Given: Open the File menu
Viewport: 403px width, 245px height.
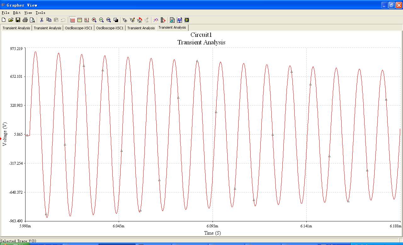Looking at the screenshot, I should (x=5, y=13).
